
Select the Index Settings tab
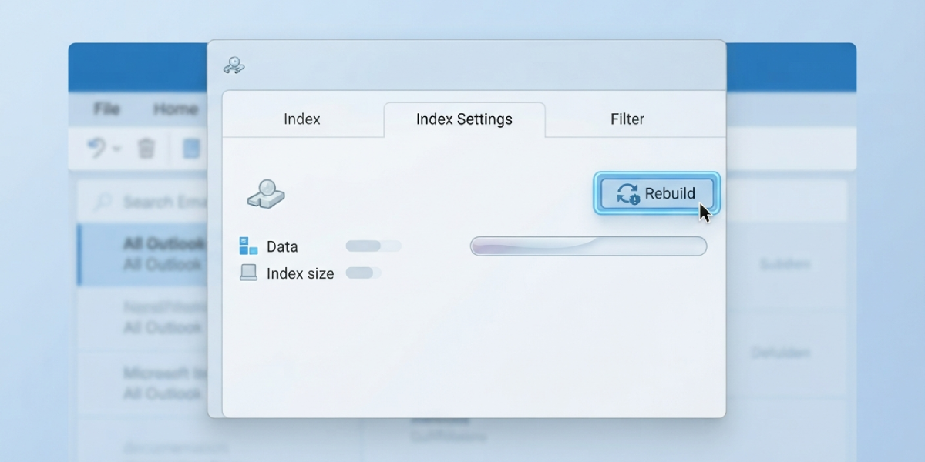[x=464, y=119]
